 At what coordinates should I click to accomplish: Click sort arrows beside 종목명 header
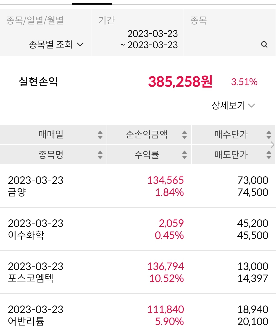pos(100,155)
